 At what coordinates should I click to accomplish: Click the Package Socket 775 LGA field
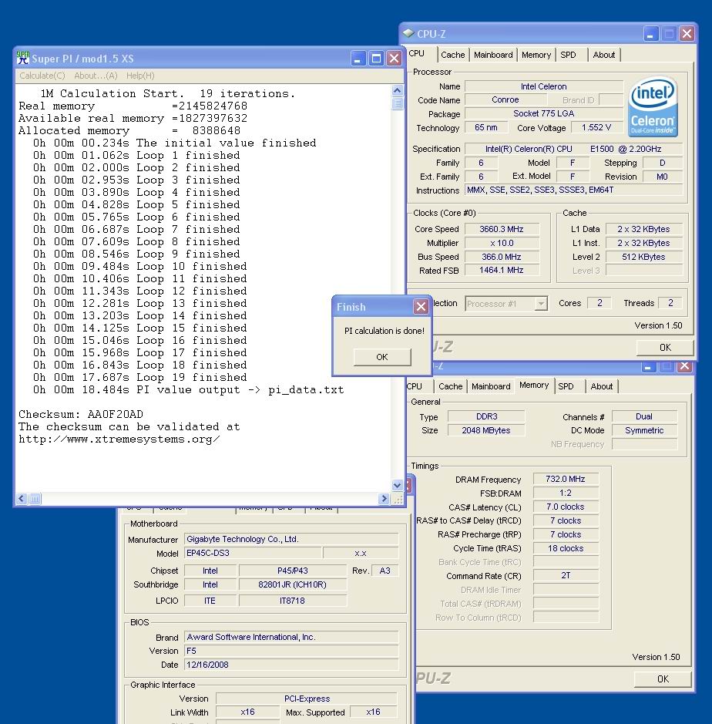click(x=543, y=113)
